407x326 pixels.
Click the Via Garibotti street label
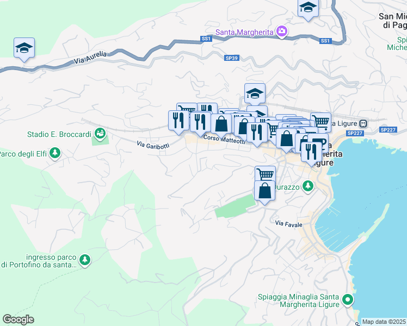pyautogui.click(x=153, y=145)
